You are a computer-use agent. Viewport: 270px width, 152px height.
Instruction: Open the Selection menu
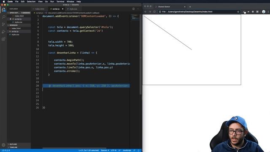[x=31, y=2]
